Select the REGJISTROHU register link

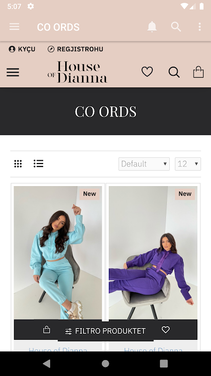tap(75, 49)
